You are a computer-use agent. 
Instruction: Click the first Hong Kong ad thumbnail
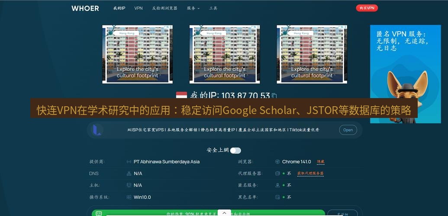coord(137,54)
